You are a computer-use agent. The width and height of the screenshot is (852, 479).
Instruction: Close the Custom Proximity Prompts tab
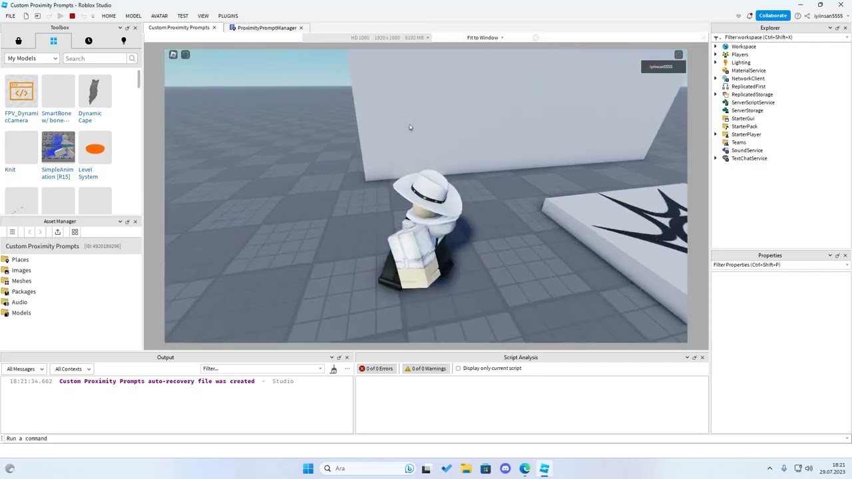point(214,28)
